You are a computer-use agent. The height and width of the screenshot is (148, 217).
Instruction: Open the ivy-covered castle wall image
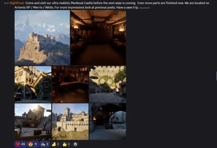[108, 84]
